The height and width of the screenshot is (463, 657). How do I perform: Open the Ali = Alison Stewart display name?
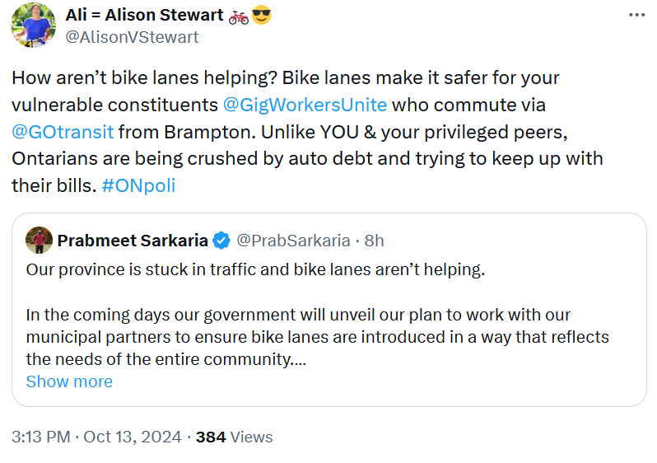pyautogui.click(x=145, y=16)
